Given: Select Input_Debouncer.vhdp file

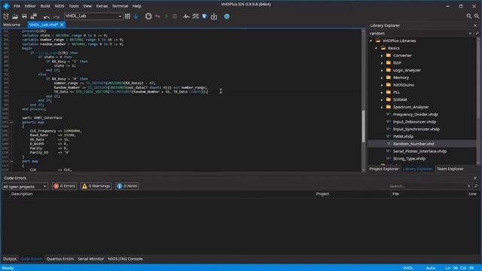Looking at the screenshot, I should [414, 122].
